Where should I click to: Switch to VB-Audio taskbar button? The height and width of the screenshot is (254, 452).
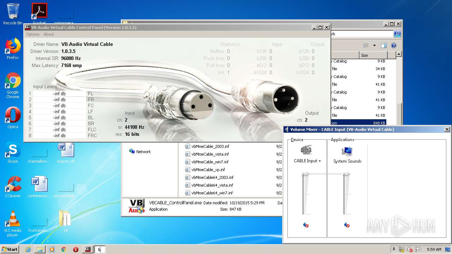tap(88, 249)
